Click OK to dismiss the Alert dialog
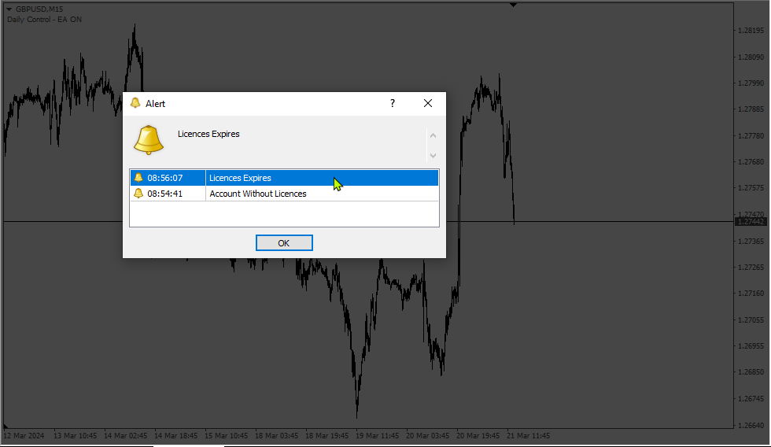Screen dimensions: 771x447 tap(284, 243)
